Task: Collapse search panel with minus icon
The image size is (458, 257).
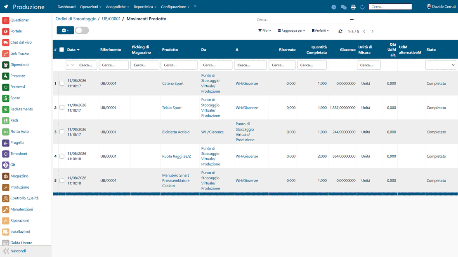Action: pos(352,19)
